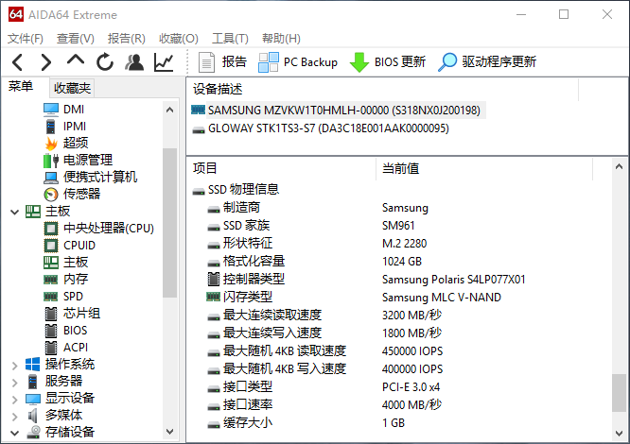Expand the 服务器 tree node
The width and height of the screenshot is (630, 444).
pyautogui.click(x=14, y=381)
